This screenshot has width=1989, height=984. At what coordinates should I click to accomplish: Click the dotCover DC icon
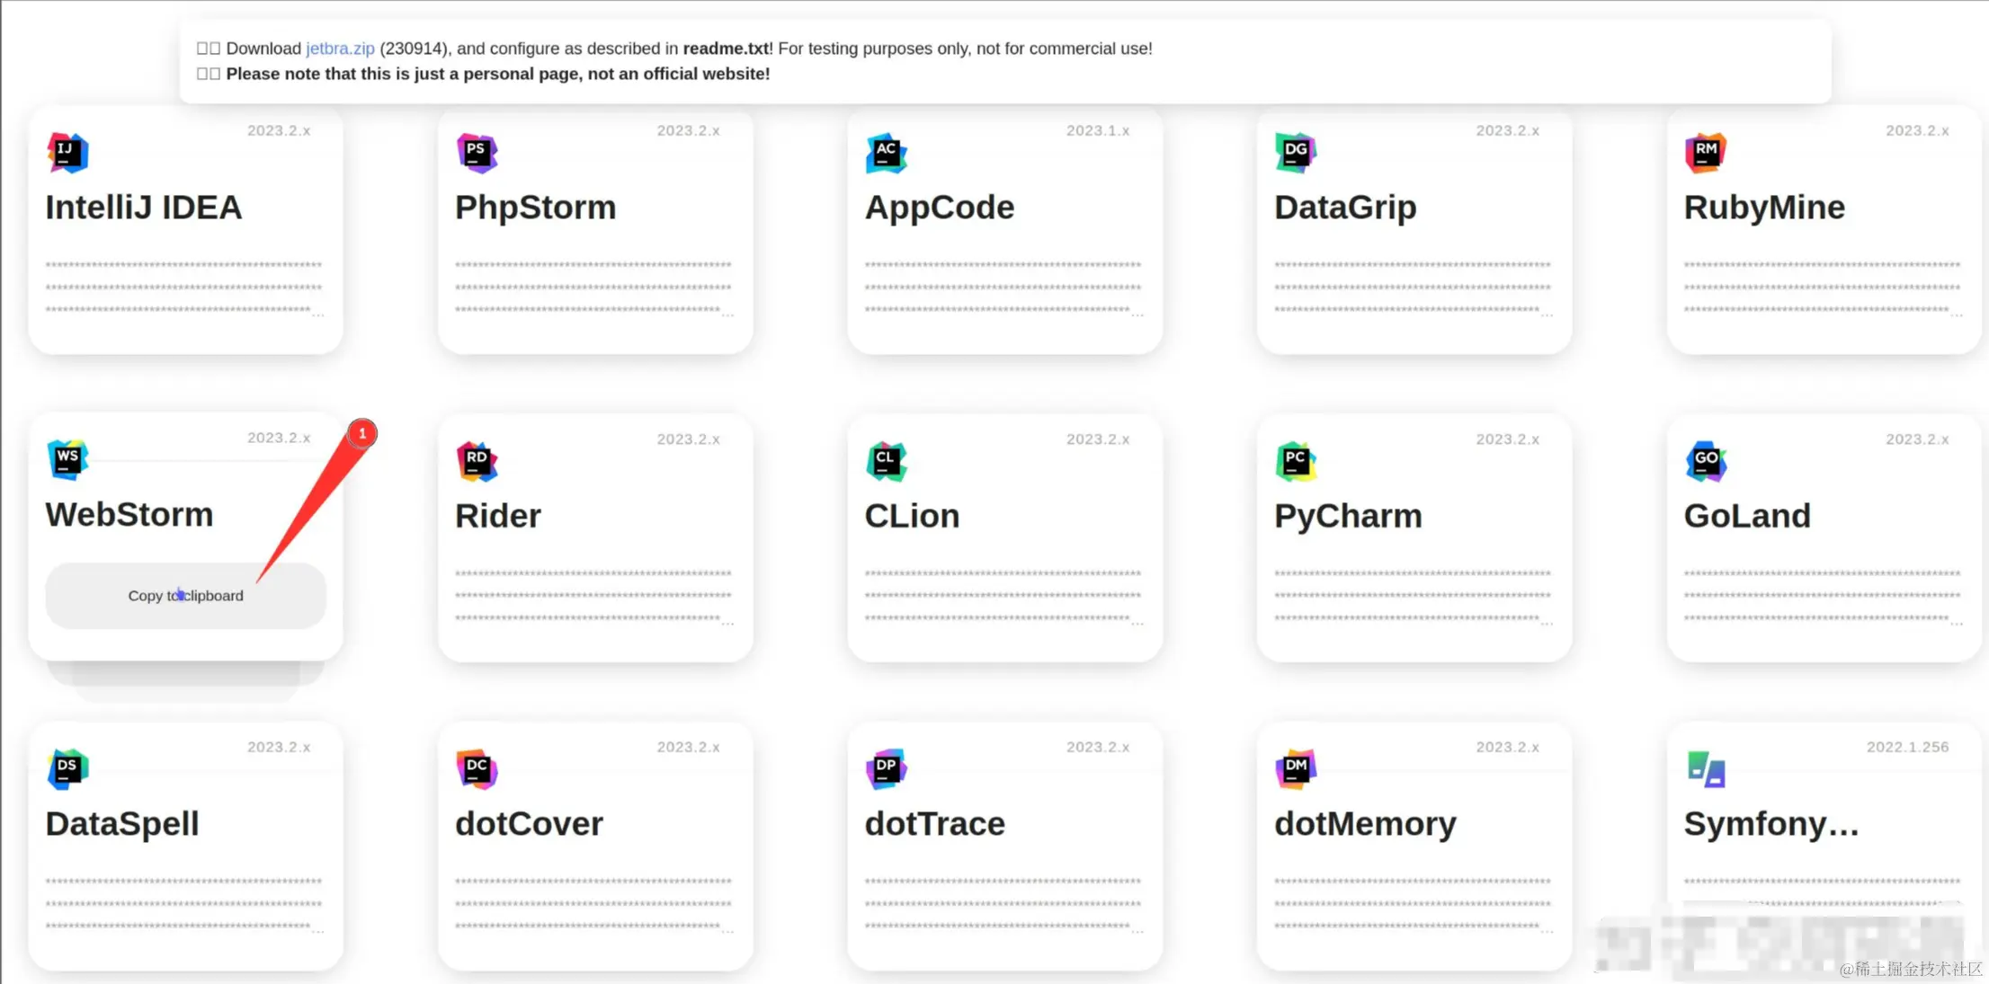477,769
